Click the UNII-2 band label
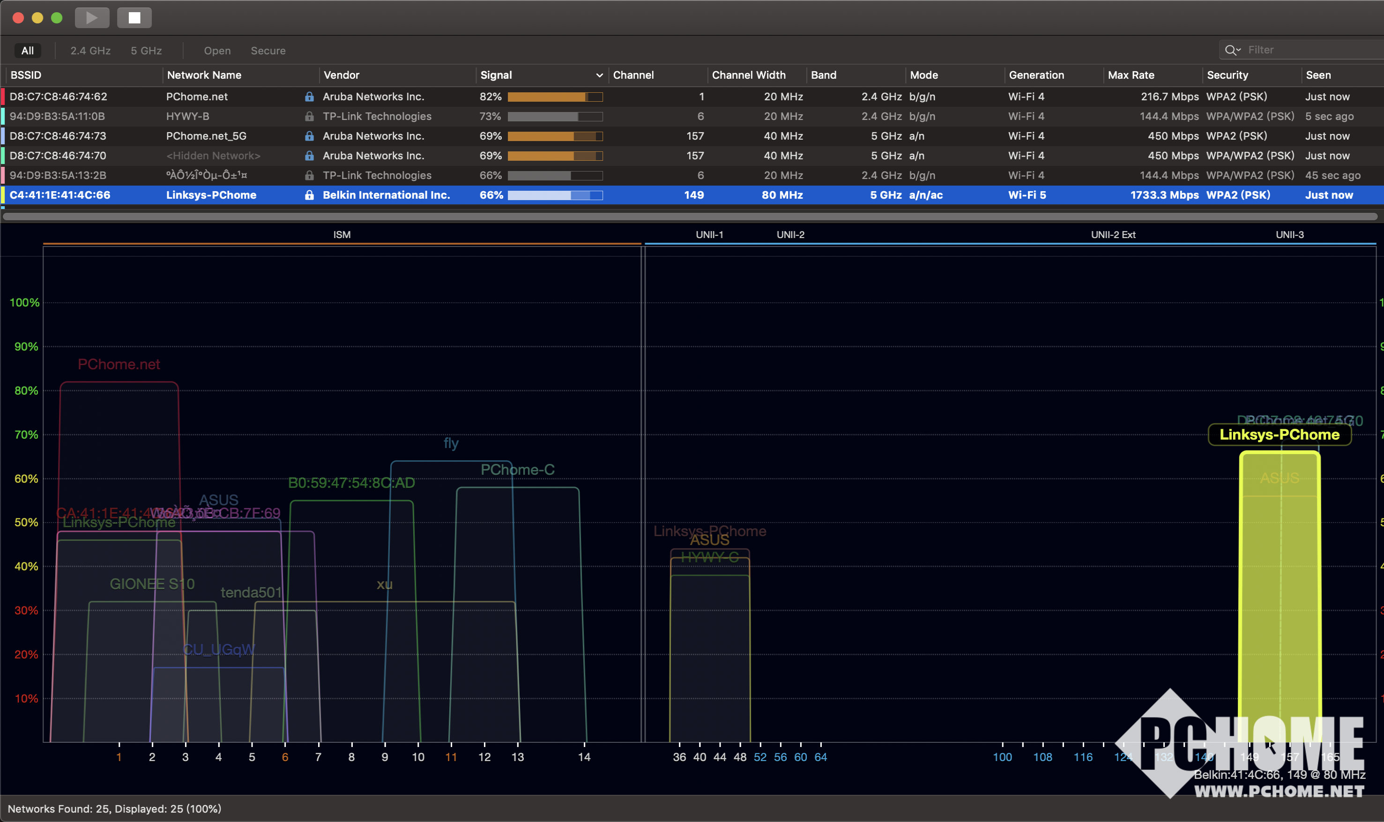The width and height of the screenshot is (1384, 822). coord(790,235)
